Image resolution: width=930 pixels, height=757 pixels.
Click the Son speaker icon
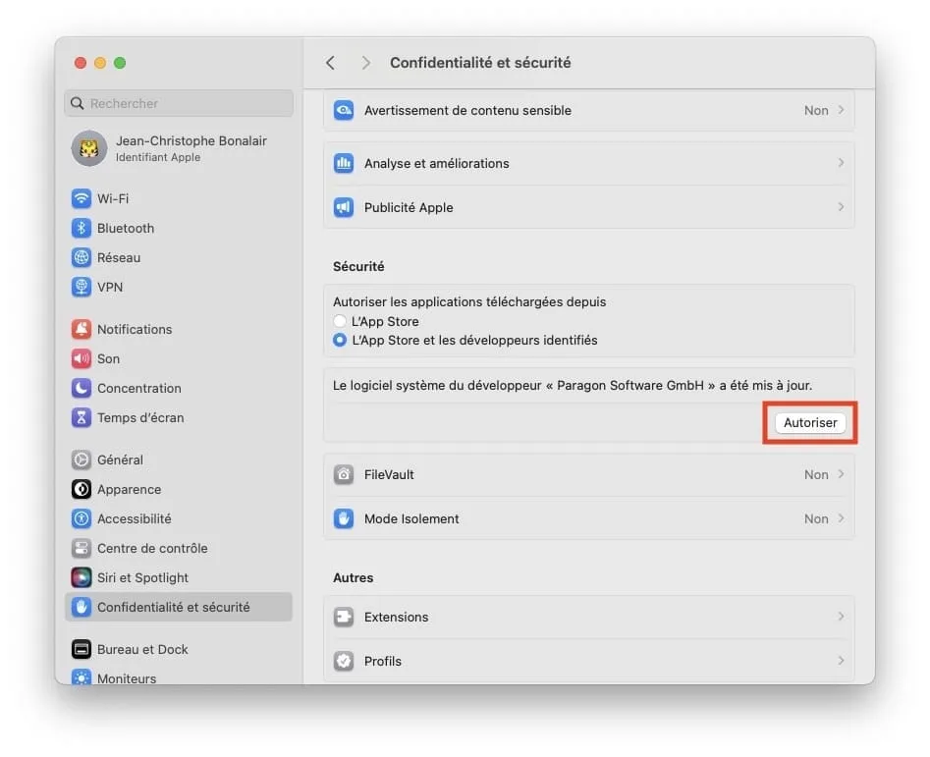coord(82,358)
